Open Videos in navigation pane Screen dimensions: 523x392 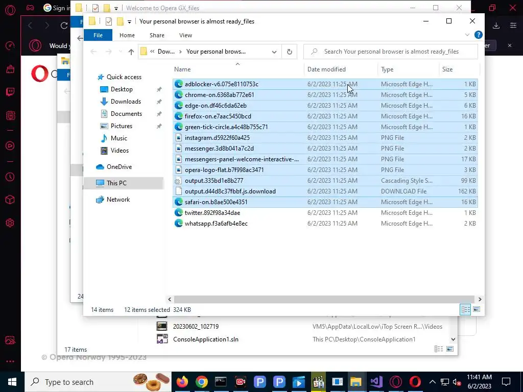click(115, 151)
